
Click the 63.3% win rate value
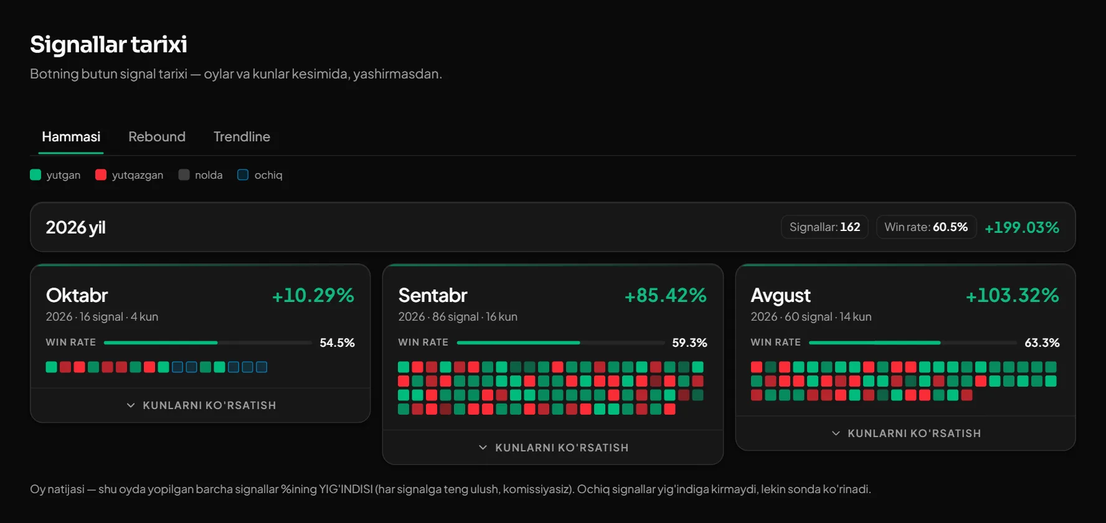coord(1042,342)
